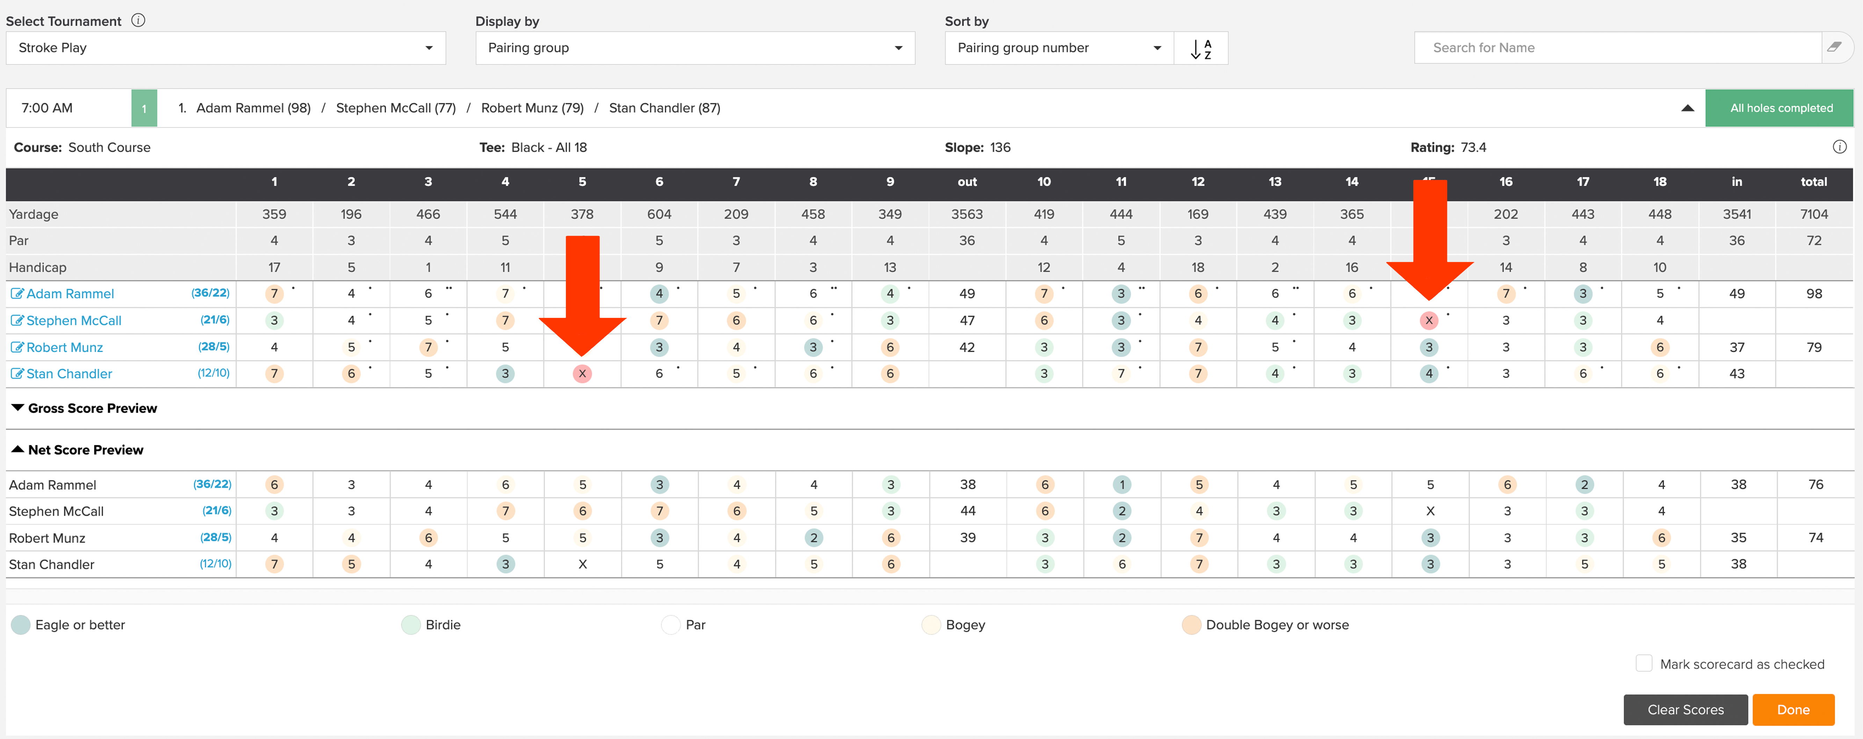Click Adam Rammel's net total 76
The height and width of the screenshot is (739, 1863).
[x=1815, y=484]
